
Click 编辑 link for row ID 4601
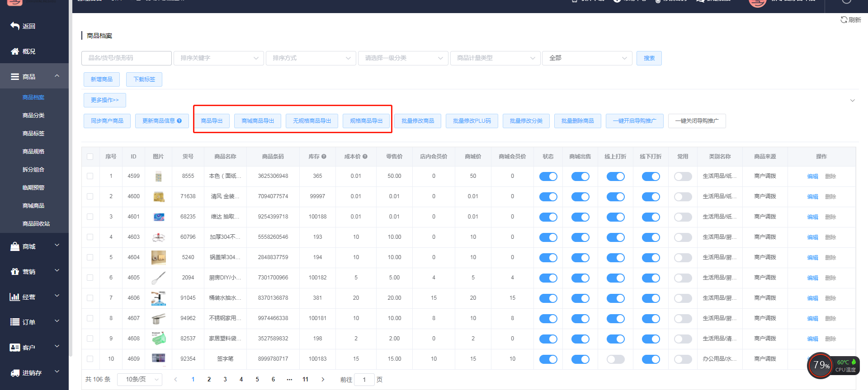click(x=813, y=217)
